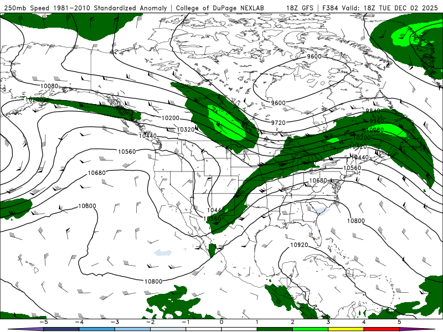443x332 pixels.
Task: Click the '250mb Speed 1981-2010 Standardized Anomaly' title
Action: 86,8
